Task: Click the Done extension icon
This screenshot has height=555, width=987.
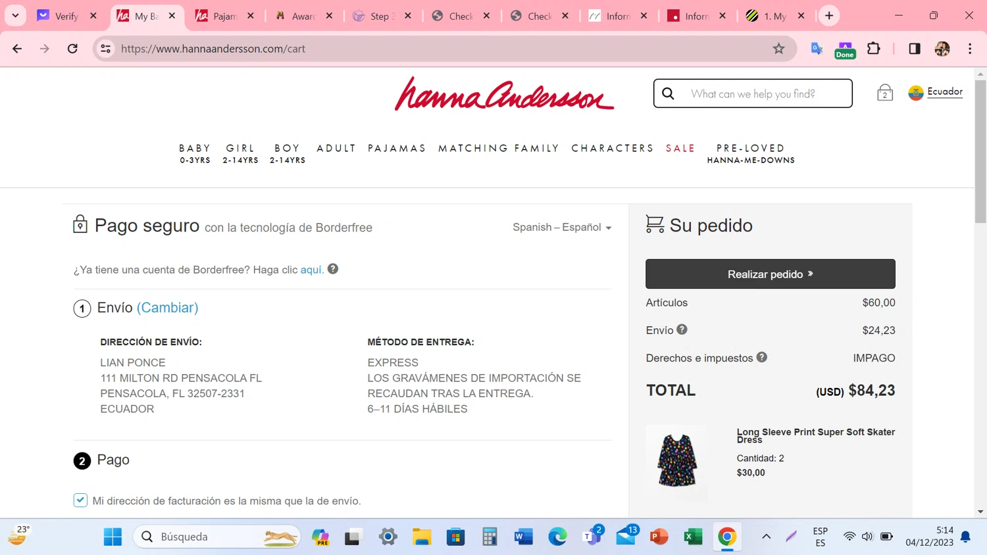Action: [845, 49]
